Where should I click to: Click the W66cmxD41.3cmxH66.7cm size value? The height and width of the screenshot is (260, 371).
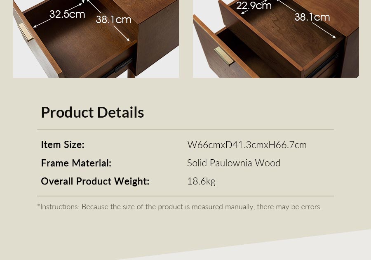247,145
